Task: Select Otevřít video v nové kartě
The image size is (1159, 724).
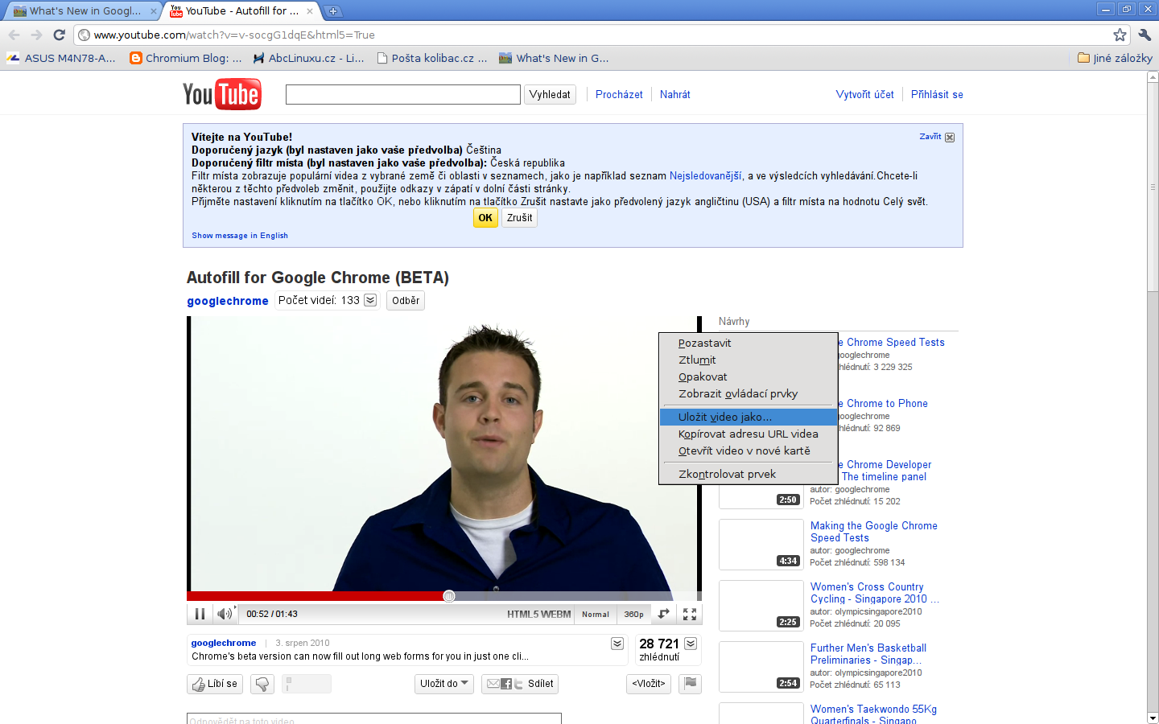Action: click(749, 450)
